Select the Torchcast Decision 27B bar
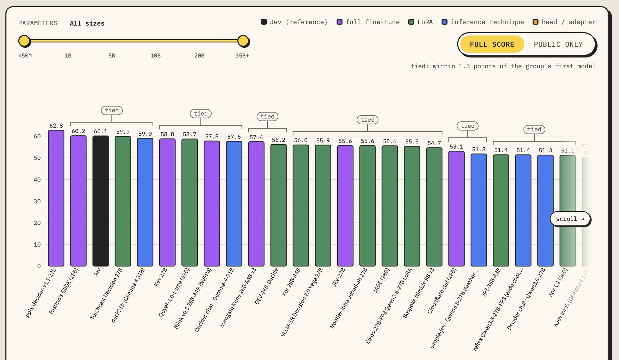The height and width of the screenshot is (360, 619). [123, 201]
